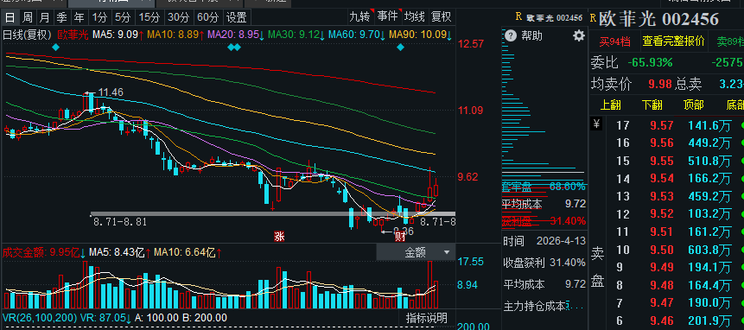Viewport: 744px width, 330px height.
Task: Click the 主力持仓成本 label
Action: pos(535,307)
